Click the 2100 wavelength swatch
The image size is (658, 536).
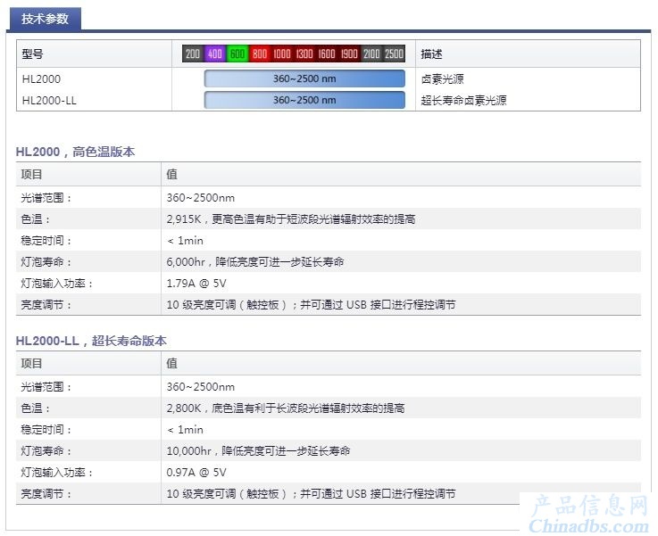pos(371,54)
